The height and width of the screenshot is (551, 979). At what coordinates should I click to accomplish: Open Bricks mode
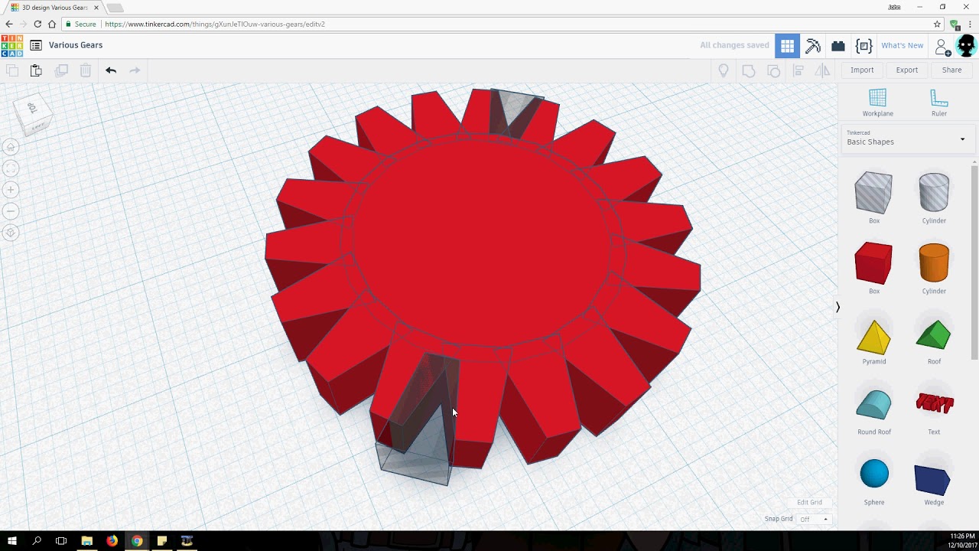click(x=838, y=46)
